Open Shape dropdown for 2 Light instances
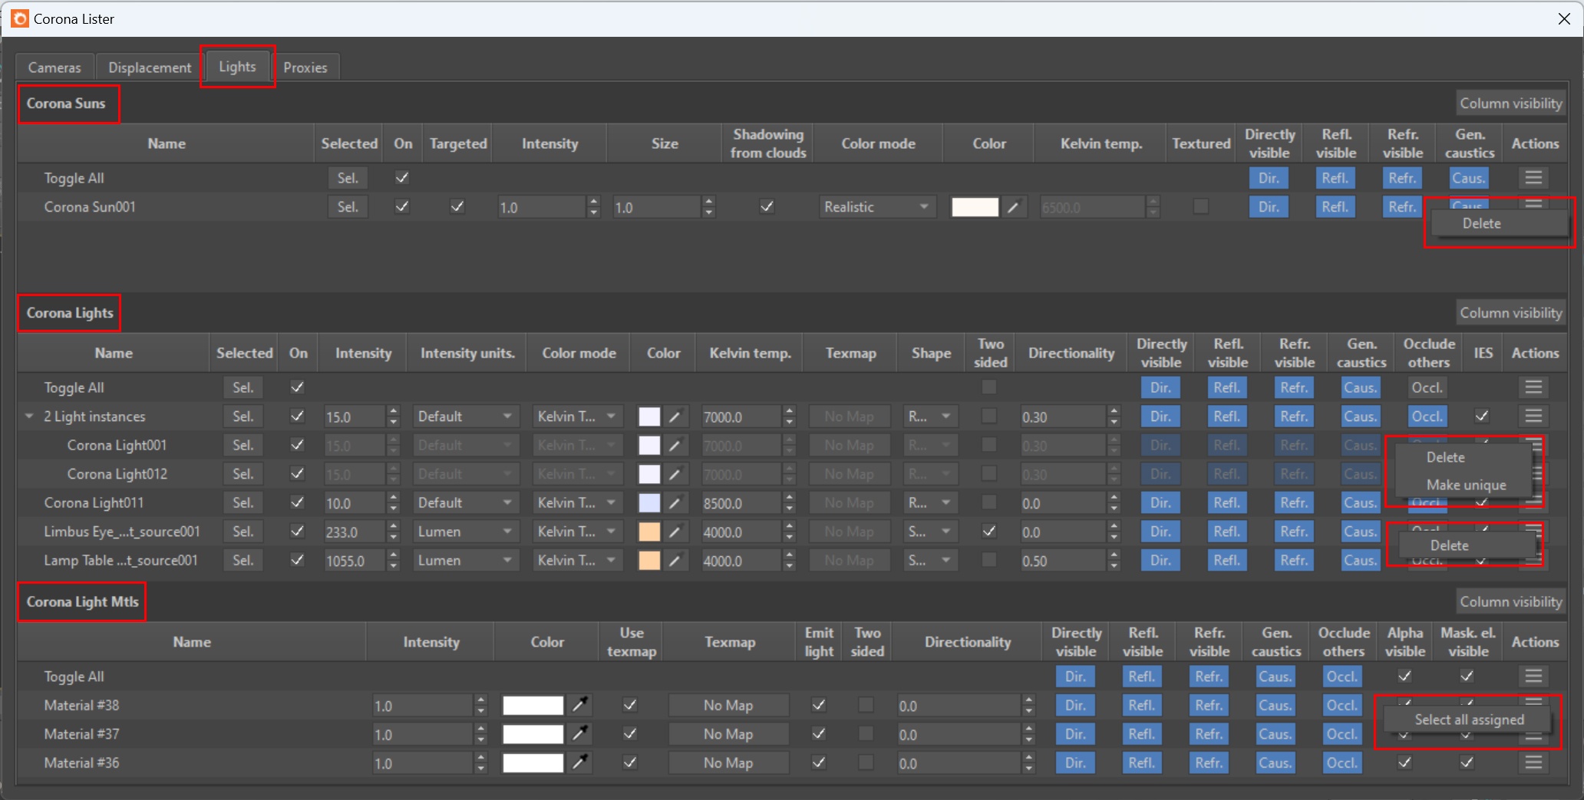Image resolution: width=1584 pixels, height=800 pixels. point(931,416)
